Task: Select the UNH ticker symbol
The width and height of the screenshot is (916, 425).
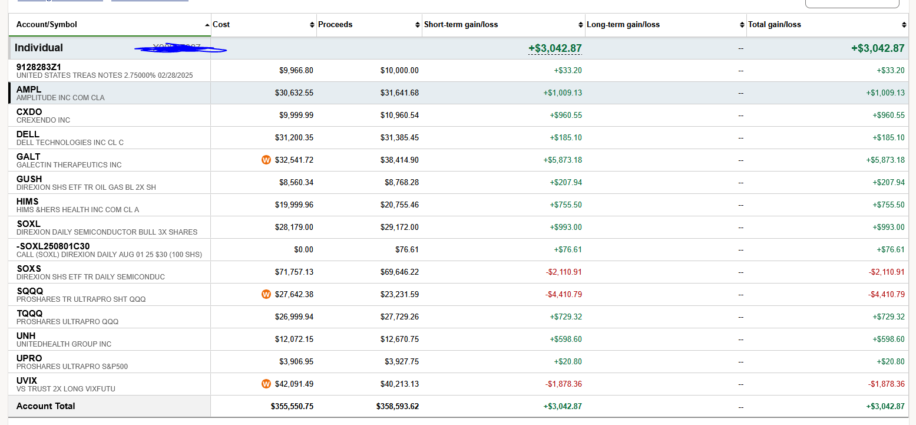Action: pos(26,335)
